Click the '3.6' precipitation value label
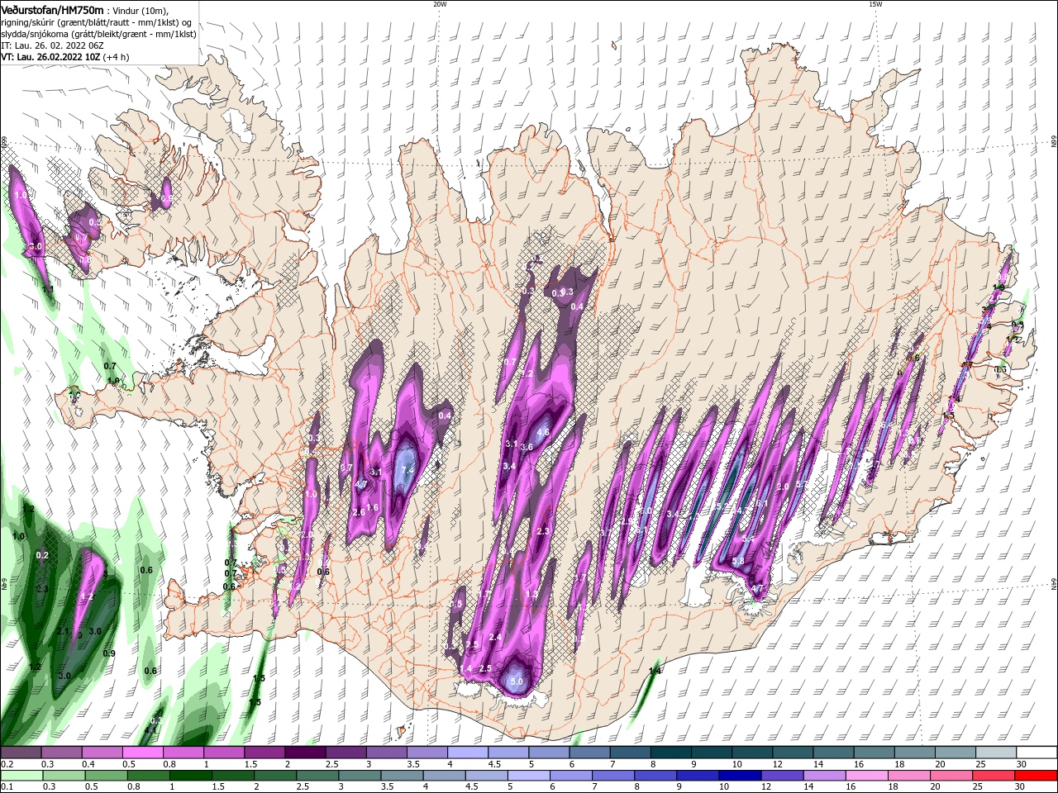Screen dimensions: 1058x793 click(x=526, y=447)
